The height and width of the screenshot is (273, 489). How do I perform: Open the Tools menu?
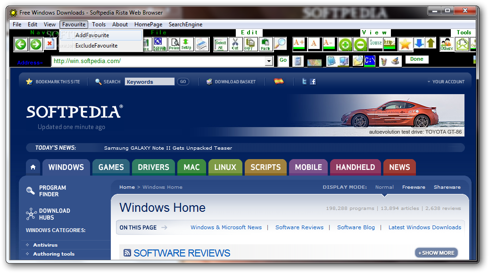coord(99,24)
